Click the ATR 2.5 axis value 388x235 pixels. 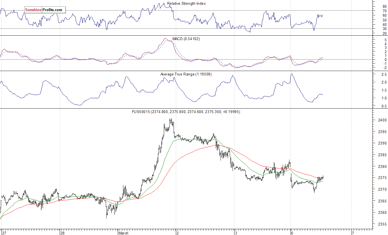point(384,75)
